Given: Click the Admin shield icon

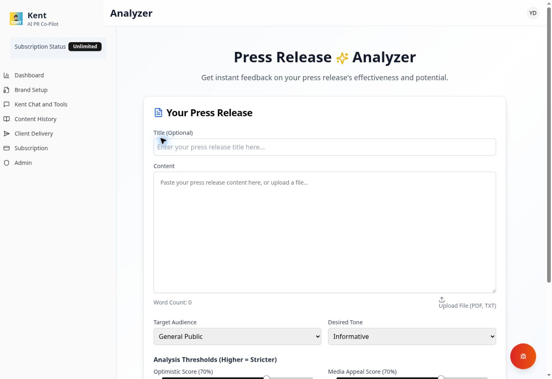Looking at the screenshot, I should [x=7, y=163].
